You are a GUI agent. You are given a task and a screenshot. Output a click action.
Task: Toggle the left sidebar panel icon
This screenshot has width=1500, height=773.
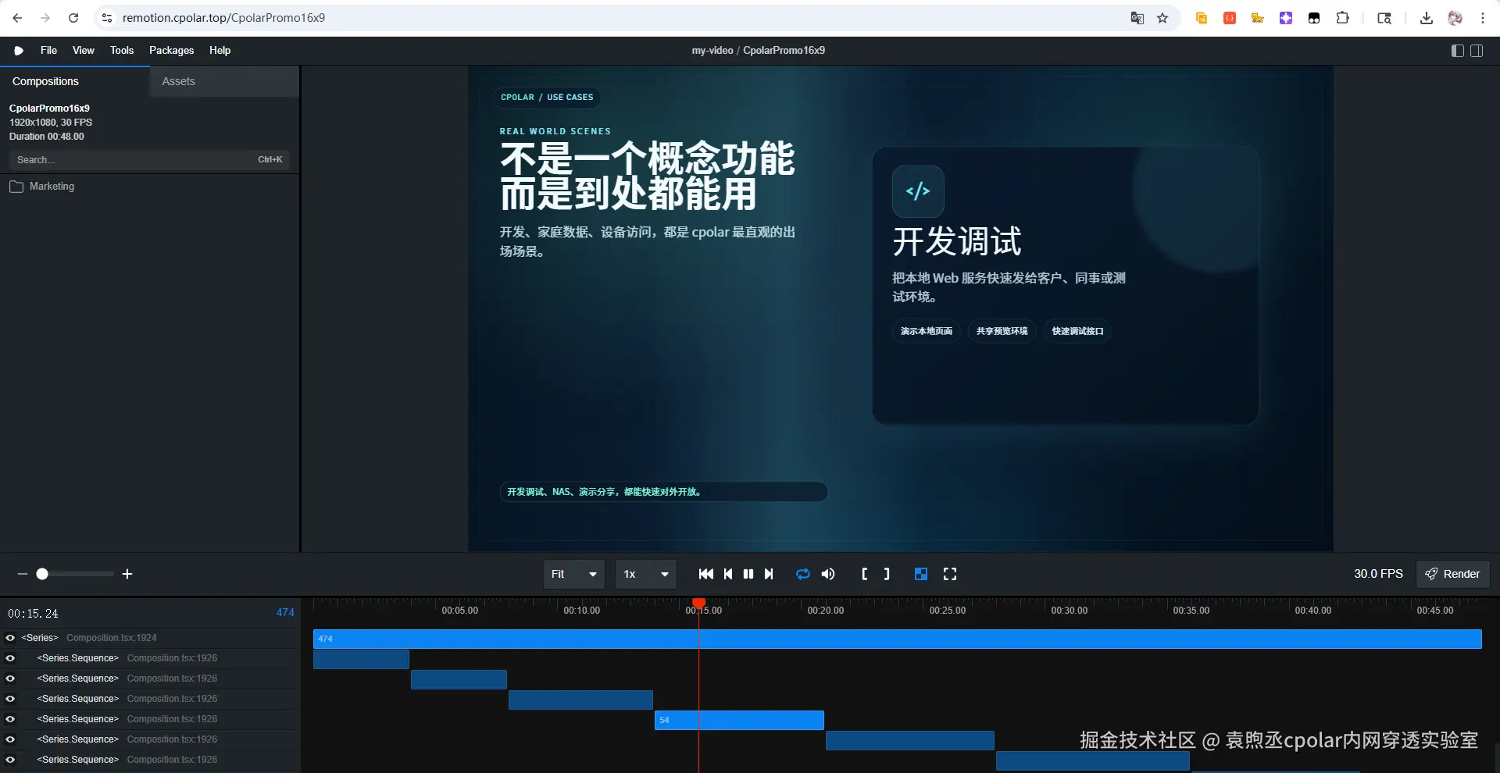(x=1457, y=51)
